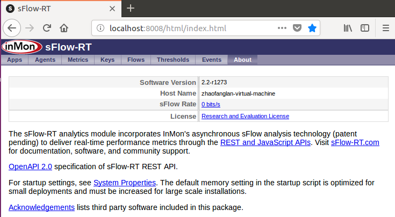Click the Firefox back arrow button
This screenshot has height=217, width=395.
[x=13, y=28]
